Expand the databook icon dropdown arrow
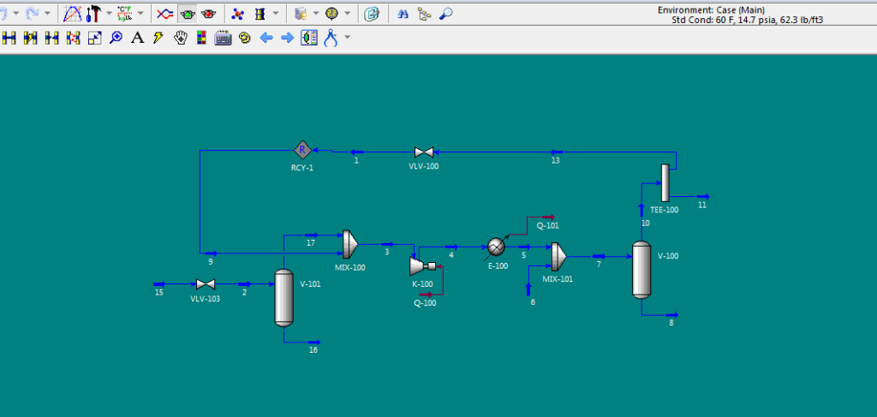The image size is (877, 417). pyautogui.click(x=316, y=13)
